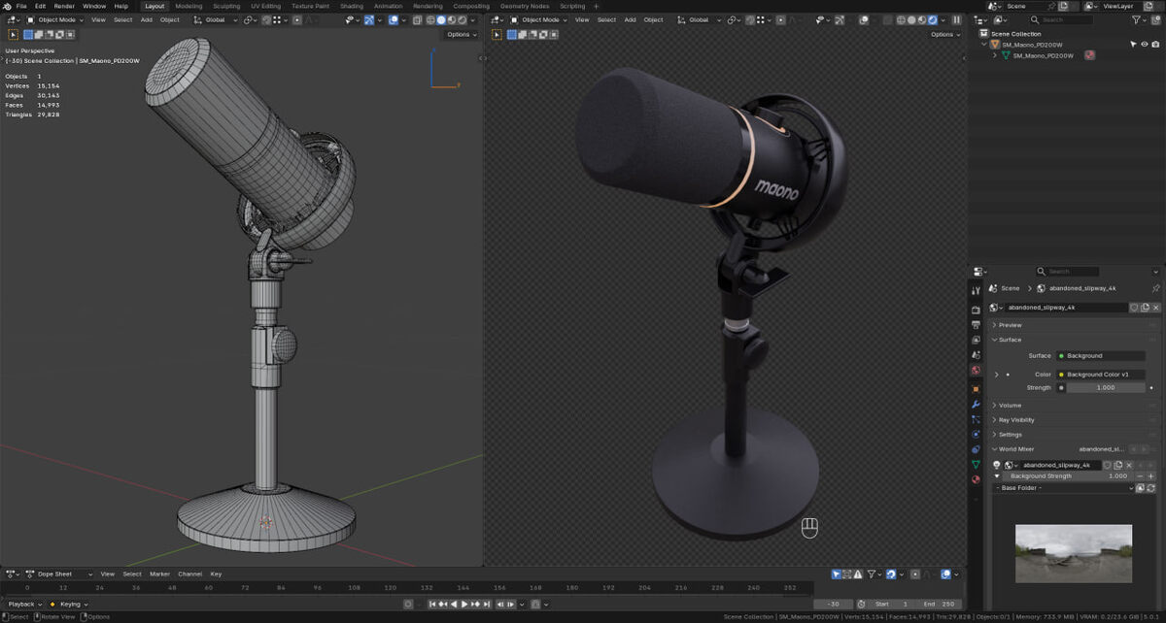Open the Edit menu
Screen dimensions: 1166x623
(x=40, y=6)
